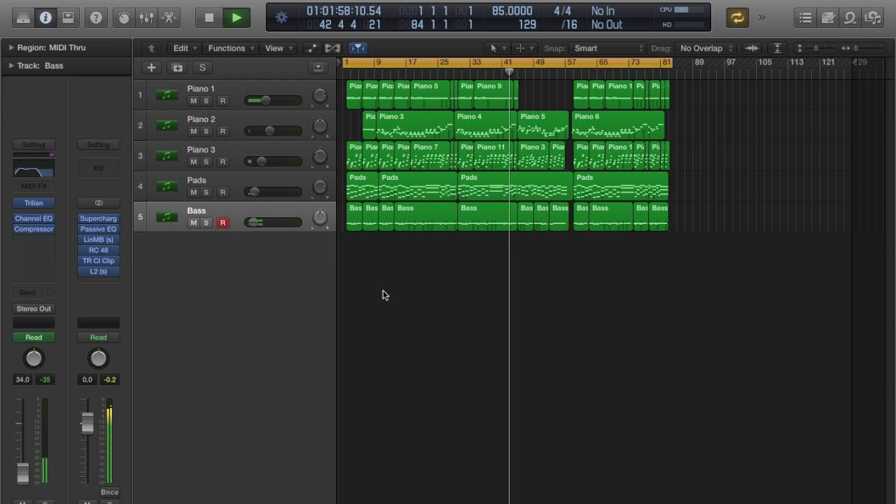This screenshot has width=896, height=504.
Task: Solo the Piano 2 track
Action: pos(206,131)
